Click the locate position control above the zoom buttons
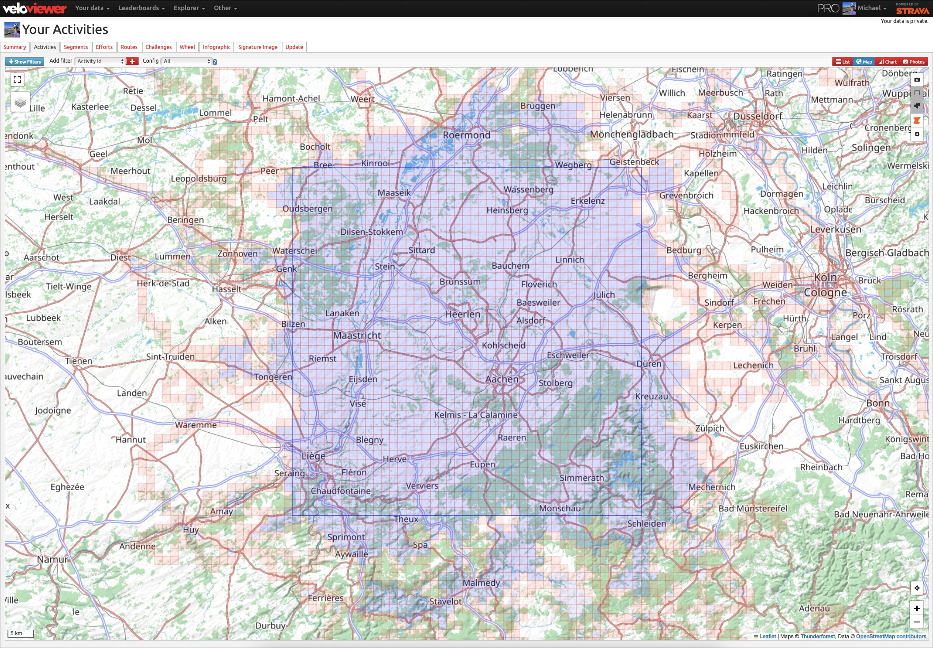Viewport: 933px width, 648px height. tap(917, 588)
